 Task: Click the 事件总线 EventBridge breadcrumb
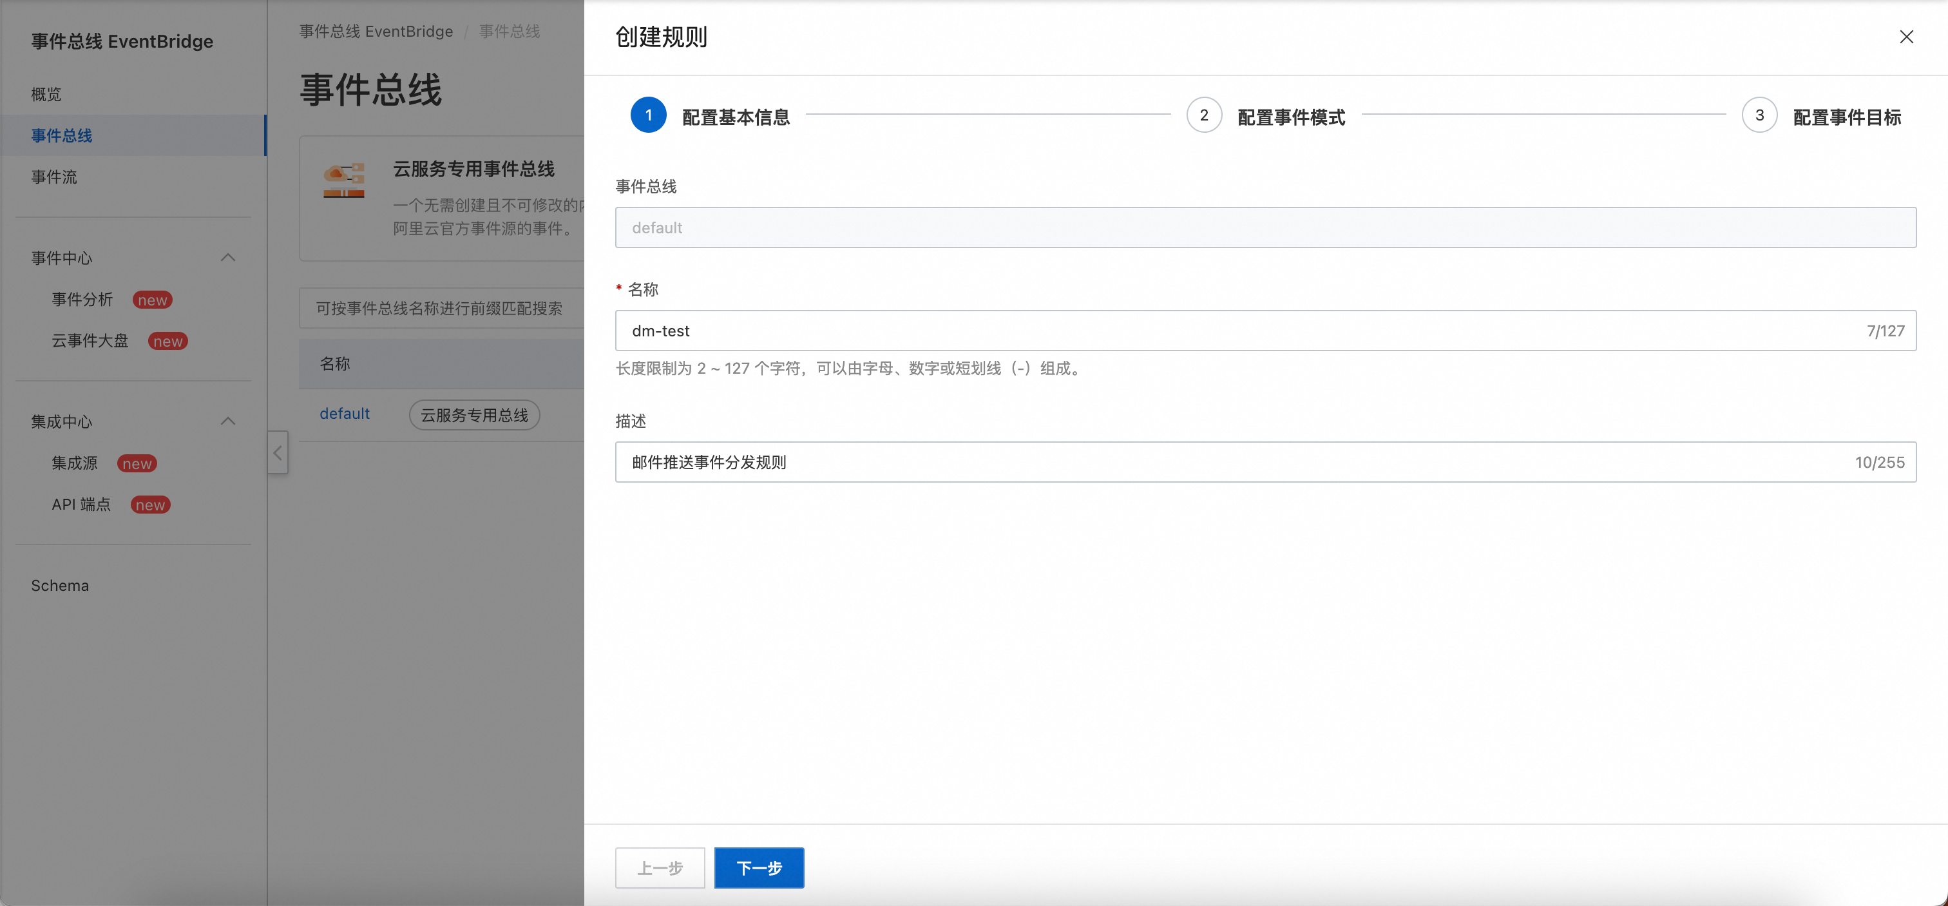click(x=376, y=31)
